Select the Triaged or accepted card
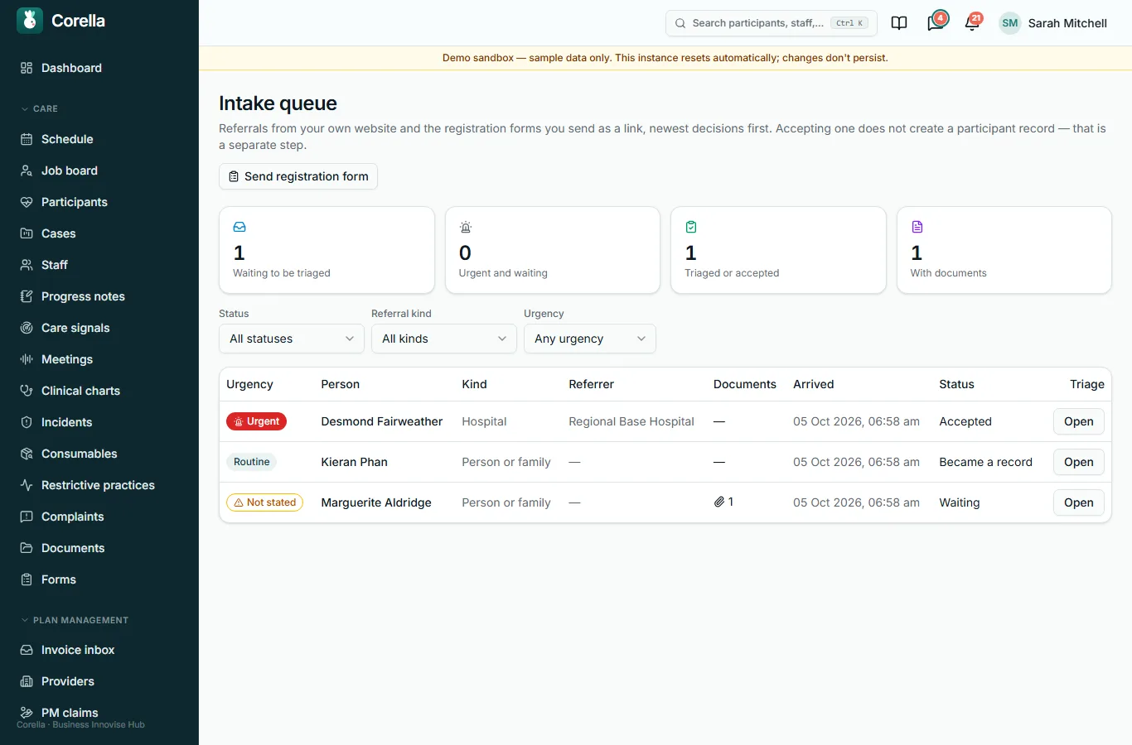The image size is (1132, 745). [778, 250]
